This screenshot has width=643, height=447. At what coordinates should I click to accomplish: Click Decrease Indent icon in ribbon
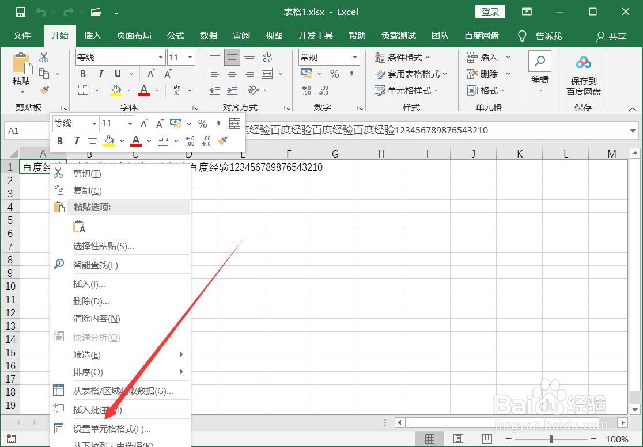[214, 90]
